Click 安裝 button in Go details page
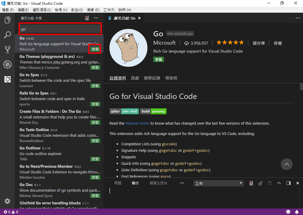The height and width of the screenshot is (215, 303). (158, 59)
